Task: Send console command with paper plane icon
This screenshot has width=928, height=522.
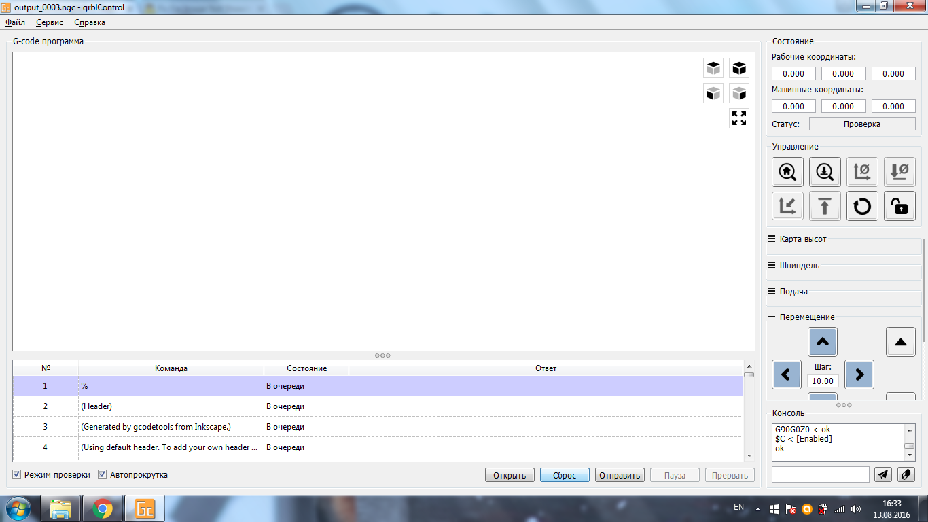Action: point(882,474)
